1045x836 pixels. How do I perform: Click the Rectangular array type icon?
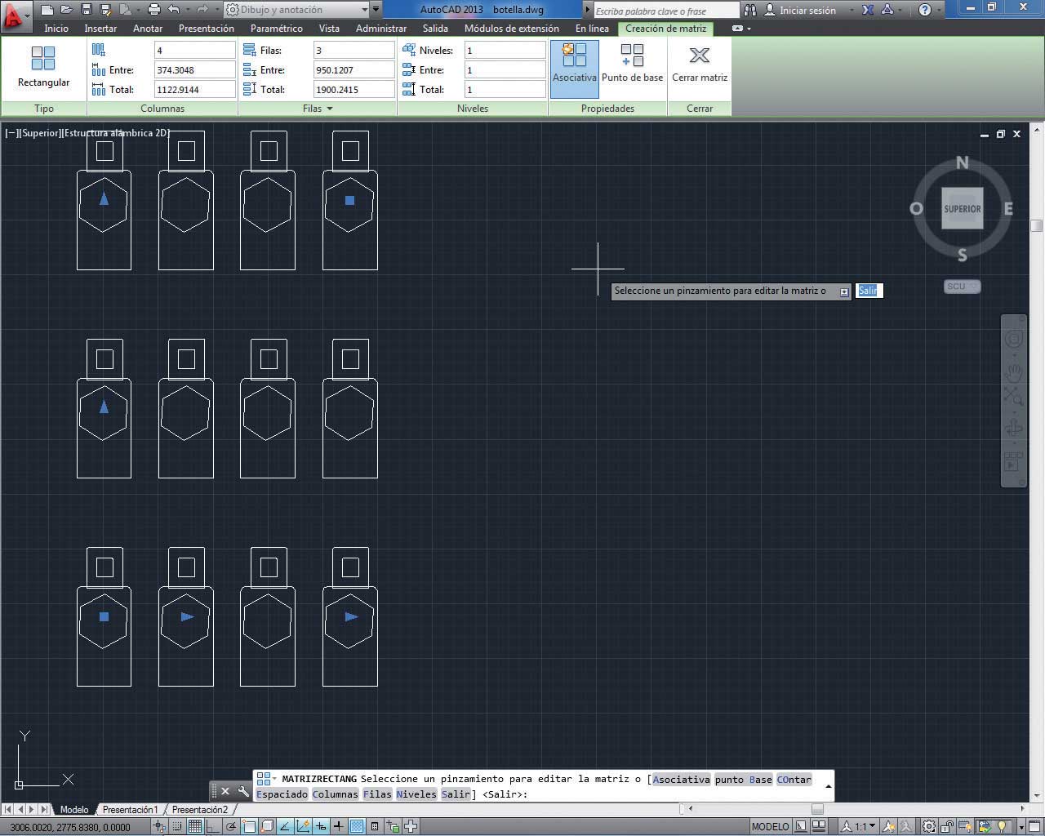43,66
